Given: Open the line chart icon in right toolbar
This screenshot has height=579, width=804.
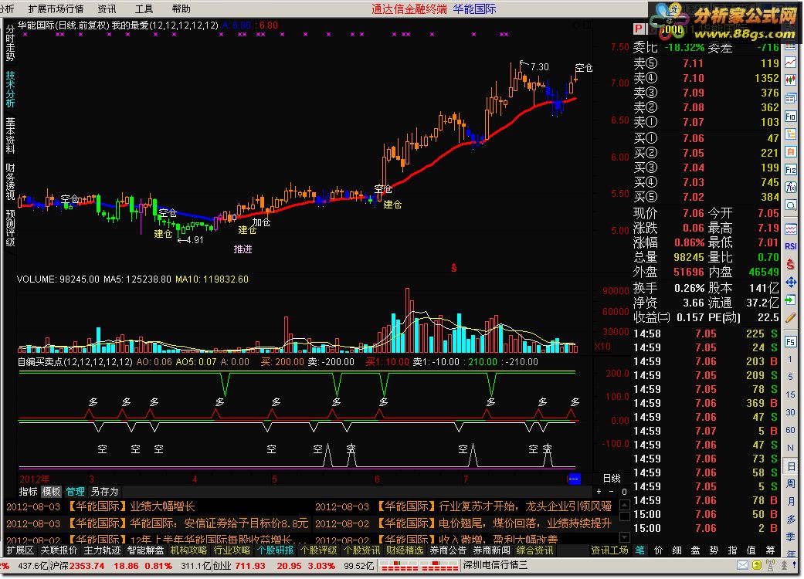Looking at the screenshot, I should [790, 63].
